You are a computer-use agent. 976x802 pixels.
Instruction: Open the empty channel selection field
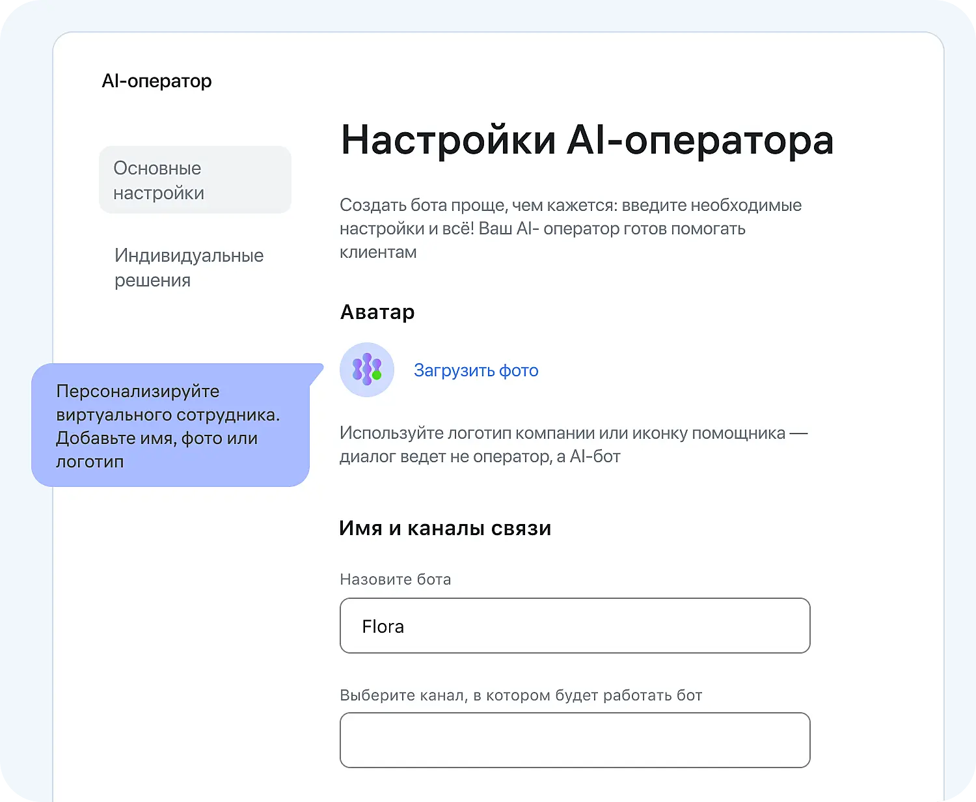point(575,740)
